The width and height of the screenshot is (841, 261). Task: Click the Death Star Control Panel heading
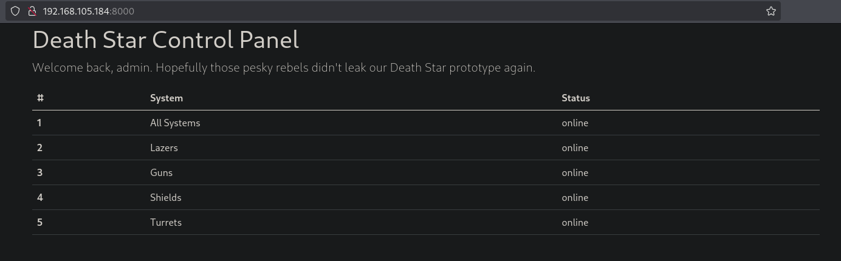click(165, 40)
